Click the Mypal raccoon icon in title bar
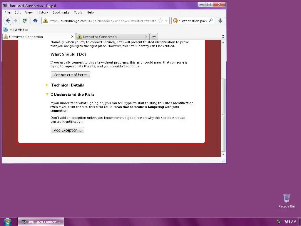This screenshot has height=226, width=301. 5,6
